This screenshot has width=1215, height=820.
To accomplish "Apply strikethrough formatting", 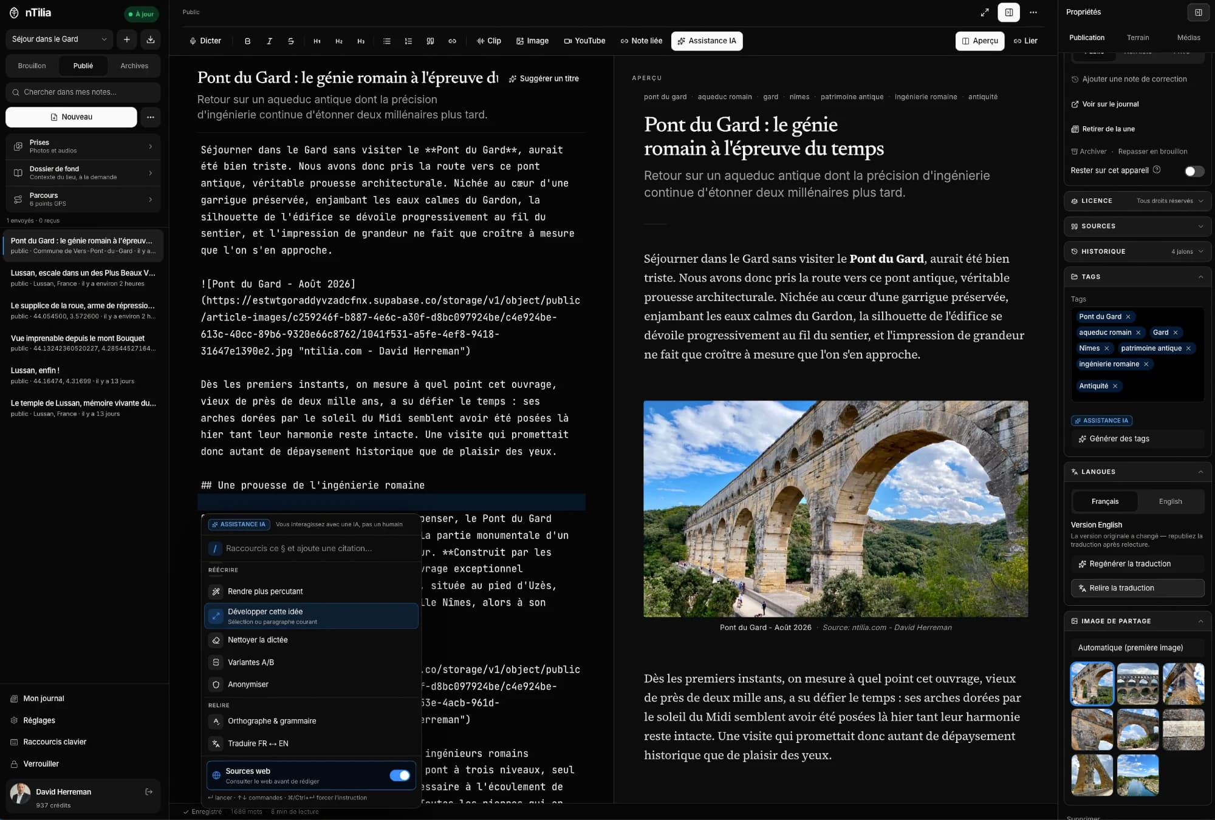I will click(x=291, y=41).
